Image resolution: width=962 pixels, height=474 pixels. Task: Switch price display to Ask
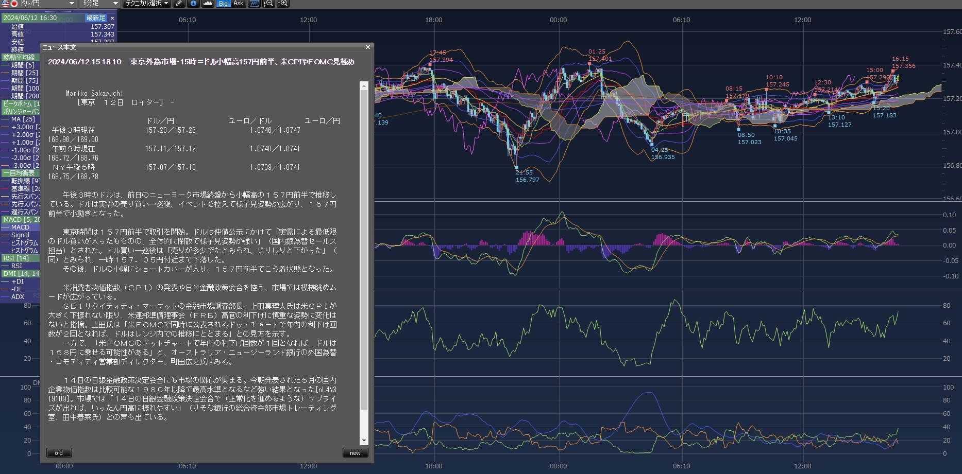238,4
